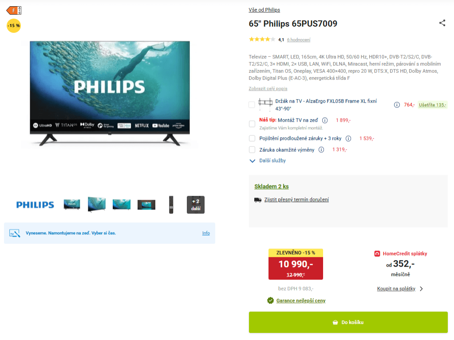Click info icon for Pojištění prodloužené záruky
The image size is (454, 340).
click(x=348, y=138)
